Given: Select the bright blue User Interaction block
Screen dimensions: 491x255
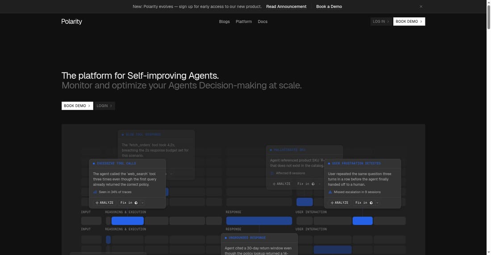Looking at the screenshot, I should (x=362, y=221).
